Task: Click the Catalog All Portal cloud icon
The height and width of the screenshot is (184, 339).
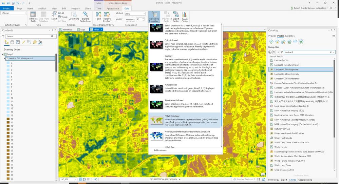Action: [x=295, y=41]
